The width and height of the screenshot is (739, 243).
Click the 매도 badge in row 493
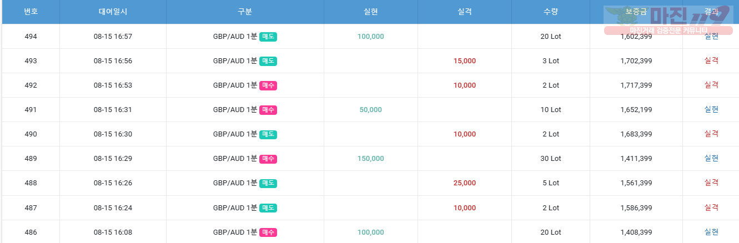[x=268, y=61]
